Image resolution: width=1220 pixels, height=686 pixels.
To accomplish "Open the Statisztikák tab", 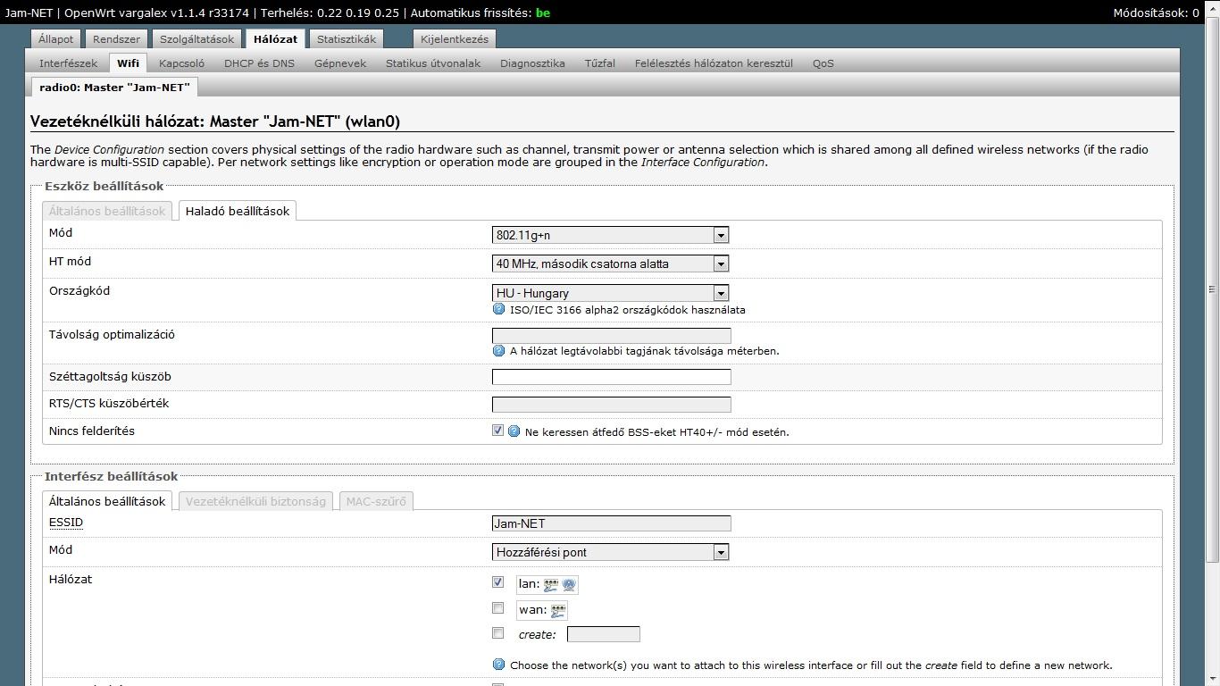I will pyautogui.click(x=347, y=39).
